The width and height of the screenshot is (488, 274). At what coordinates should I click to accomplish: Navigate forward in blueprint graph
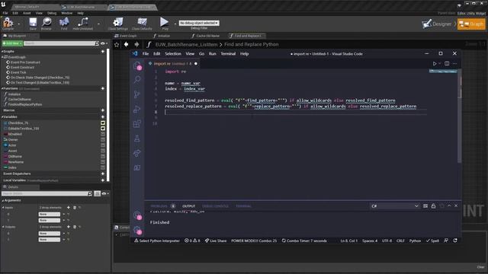pos(136,44)
